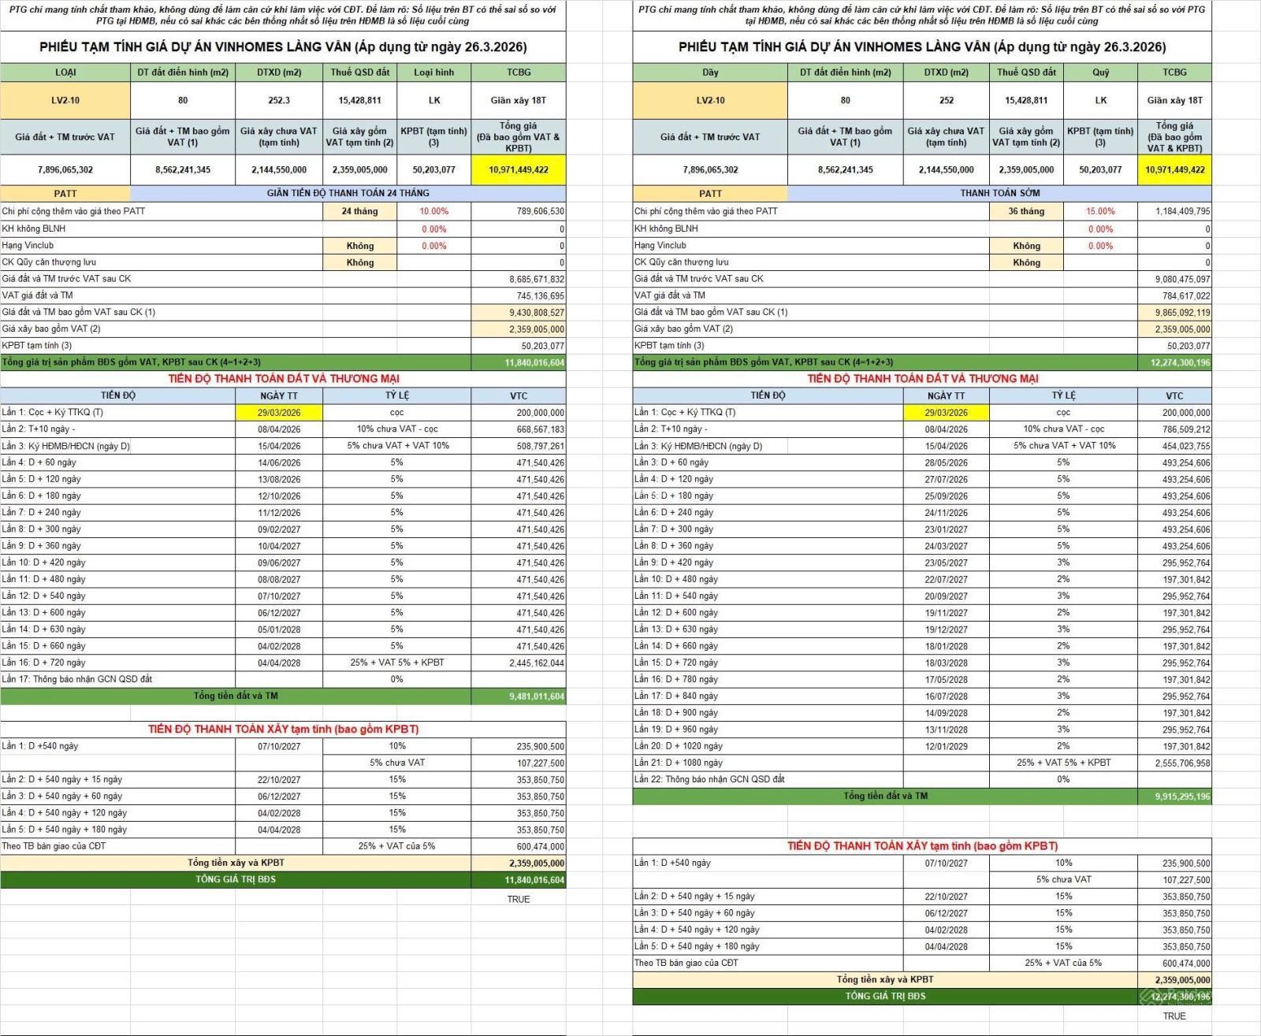Select the "THANH TOÁN SỚM" option cell
Screen dimensions: 1261x1036
click(999, 193)
